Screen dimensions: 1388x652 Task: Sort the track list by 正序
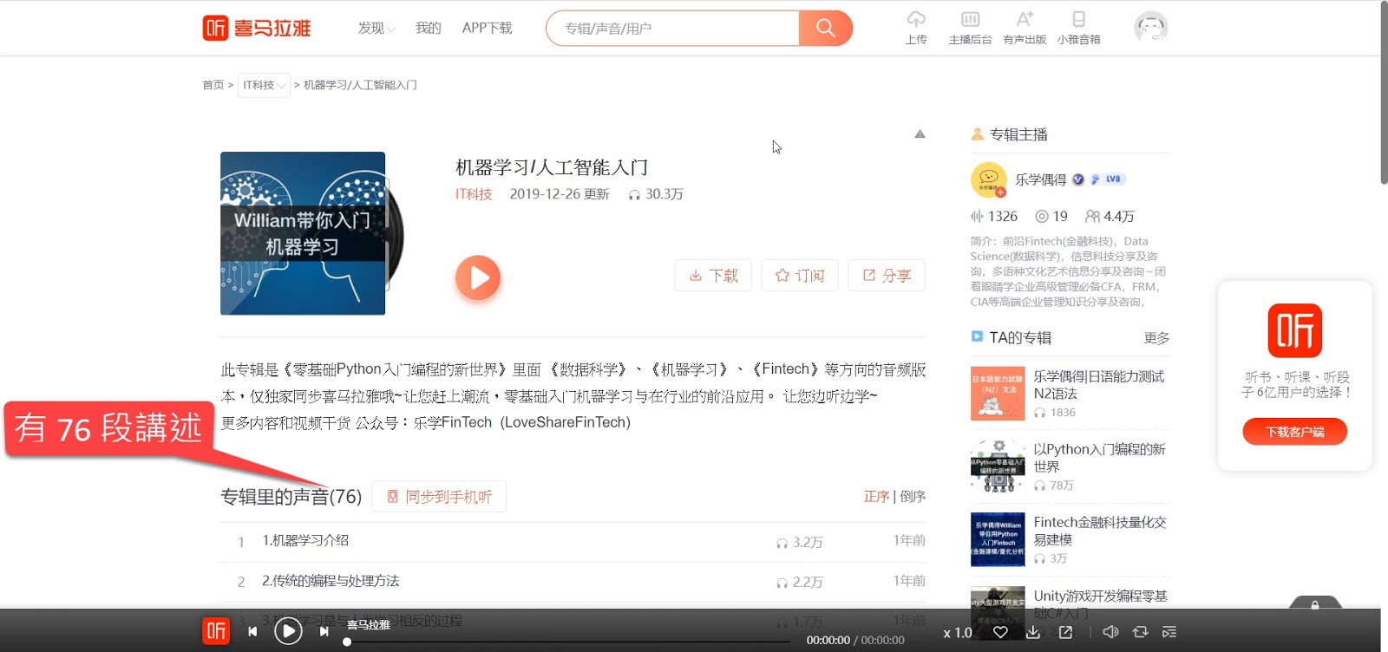coord(876,497)
